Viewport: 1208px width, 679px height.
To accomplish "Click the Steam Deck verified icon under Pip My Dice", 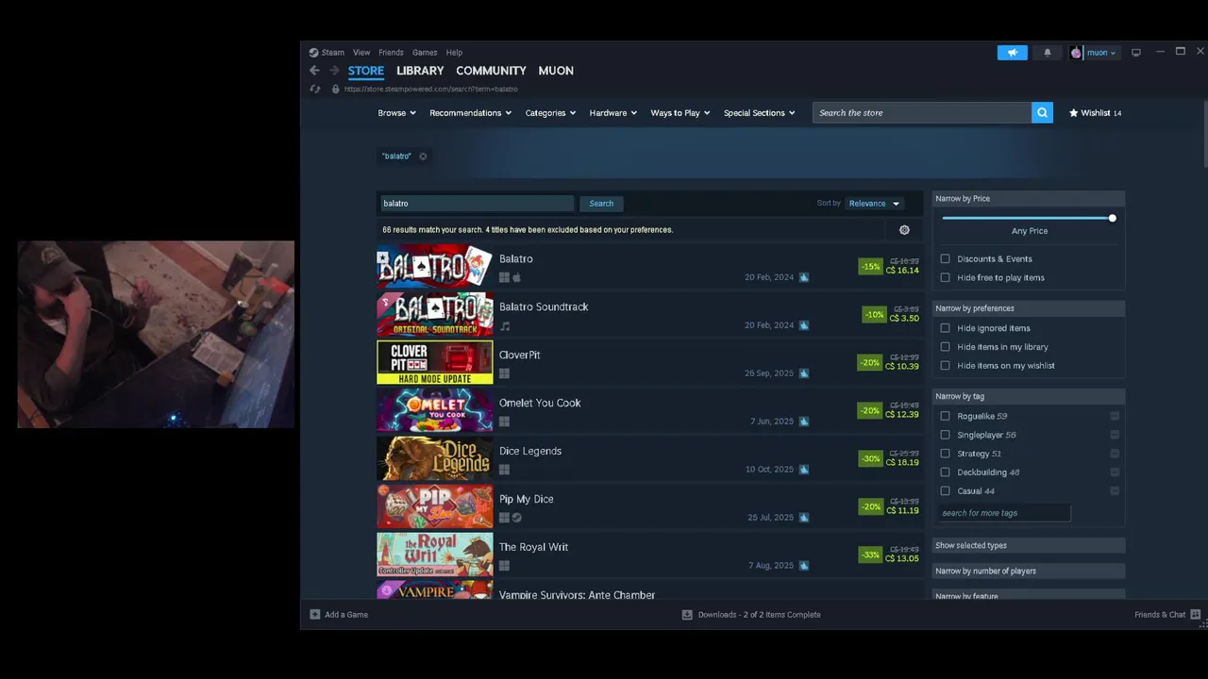I will pyautogui.click(x=516, y=518).
